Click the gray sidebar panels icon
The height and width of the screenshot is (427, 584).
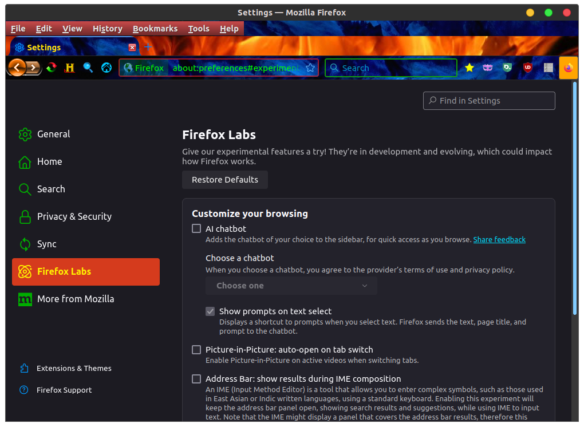pyautogui.click(x=549, y=68)
